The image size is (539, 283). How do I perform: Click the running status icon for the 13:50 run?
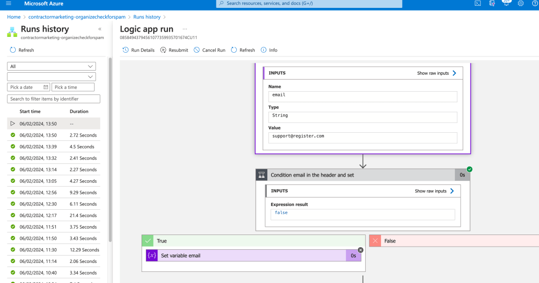[13, 123]
